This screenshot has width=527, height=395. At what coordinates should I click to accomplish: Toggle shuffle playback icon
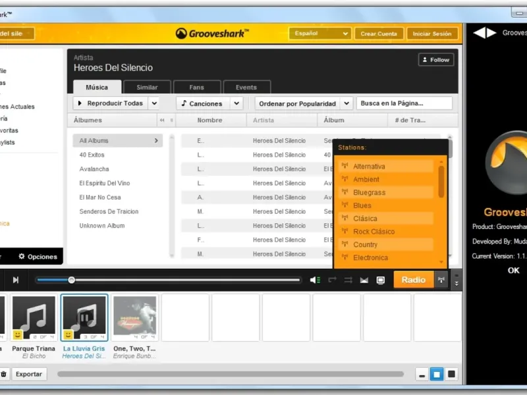click(348, 280)
